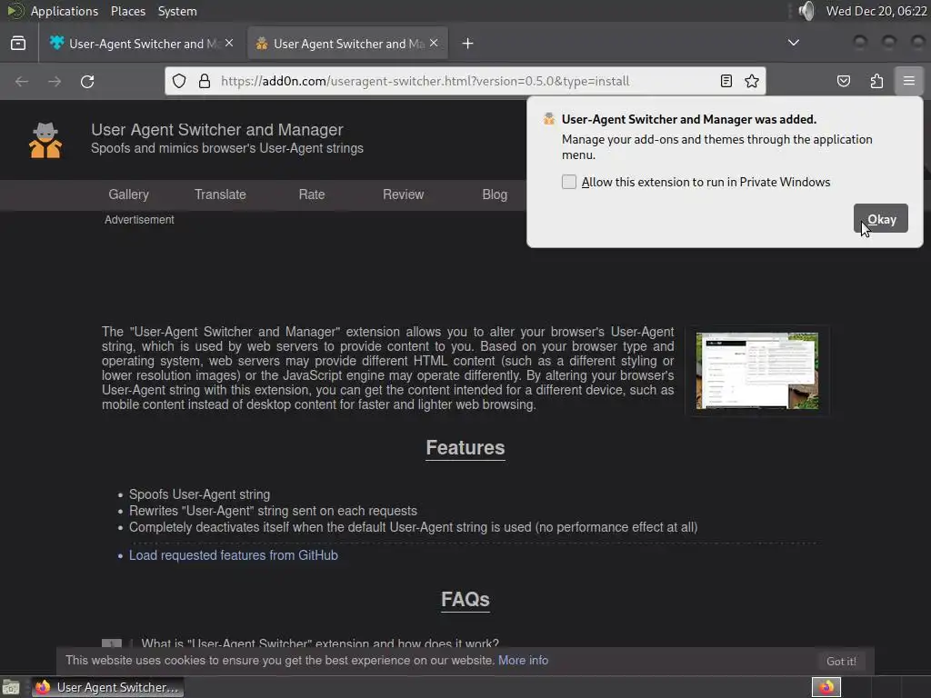931x698 pixels.
Task: Click Firefox taskbar window button
Action: coord(107,687)
